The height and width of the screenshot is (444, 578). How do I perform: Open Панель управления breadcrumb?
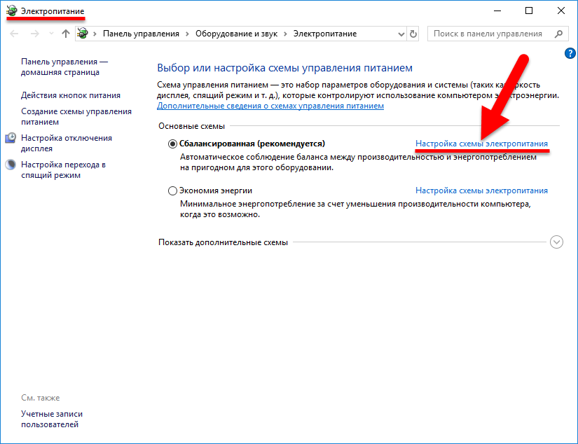[141, 34]
